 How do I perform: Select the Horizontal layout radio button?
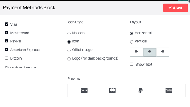click(x=132, y=34)
